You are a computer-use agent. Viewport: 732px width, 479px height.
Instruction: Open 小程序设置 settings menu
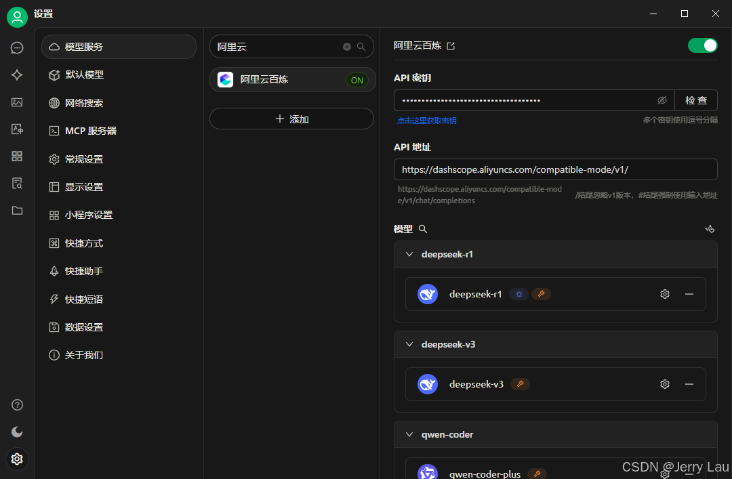click(x=119, y=215)
